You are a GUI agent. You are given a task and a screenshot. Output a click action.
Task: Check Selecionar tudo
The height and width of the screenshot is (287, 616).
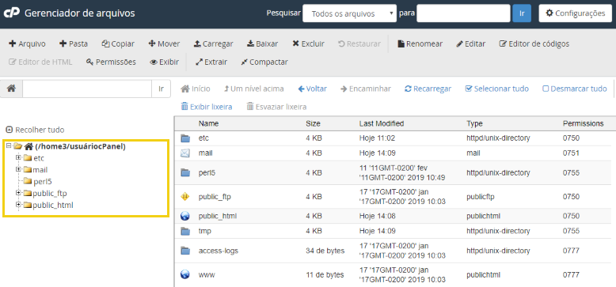pyautogui.click(x=496, y=89)
